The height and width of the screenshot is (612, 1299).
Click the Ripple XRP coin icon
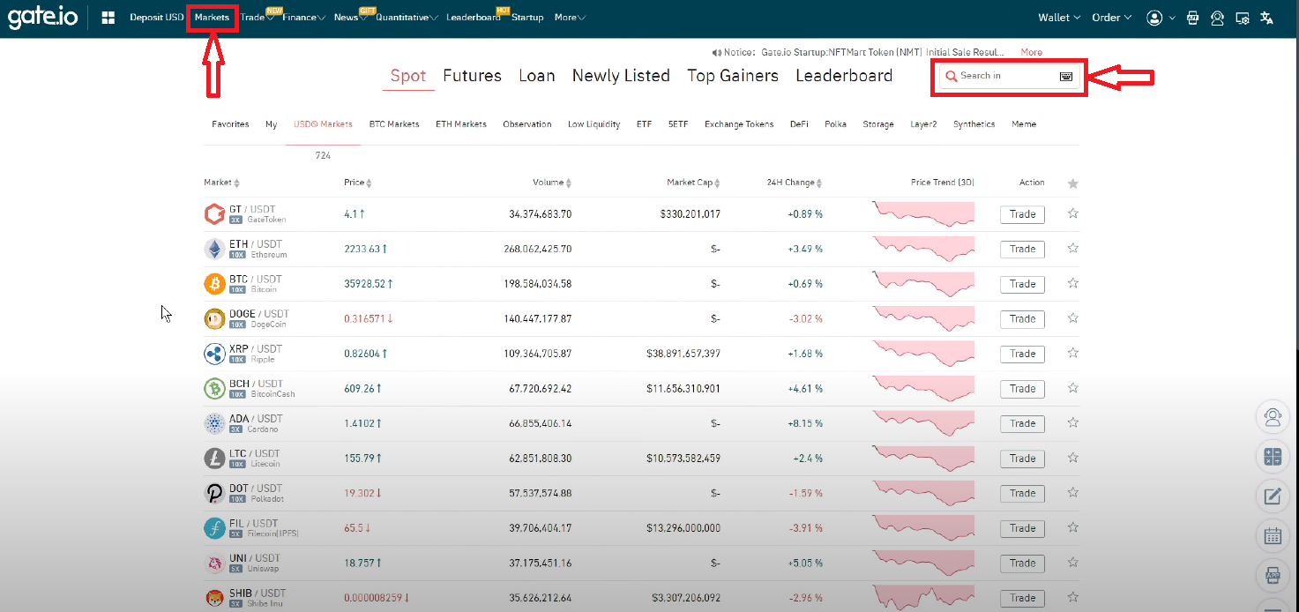point(214,354)
